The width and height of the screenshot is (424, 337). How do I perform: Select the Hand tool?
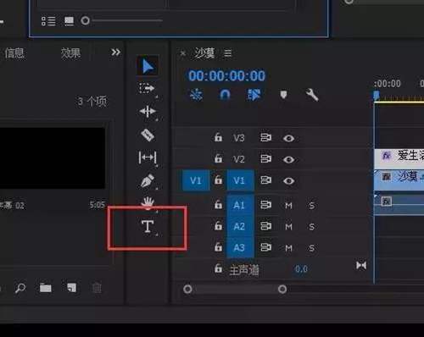pyautogui.click(x=148, y=202)
